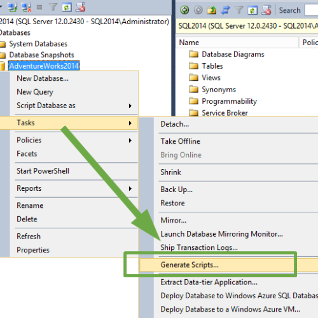318x318 pixels.
Task: Click Details toolbar script icon with red X
Action: [266, 10]
